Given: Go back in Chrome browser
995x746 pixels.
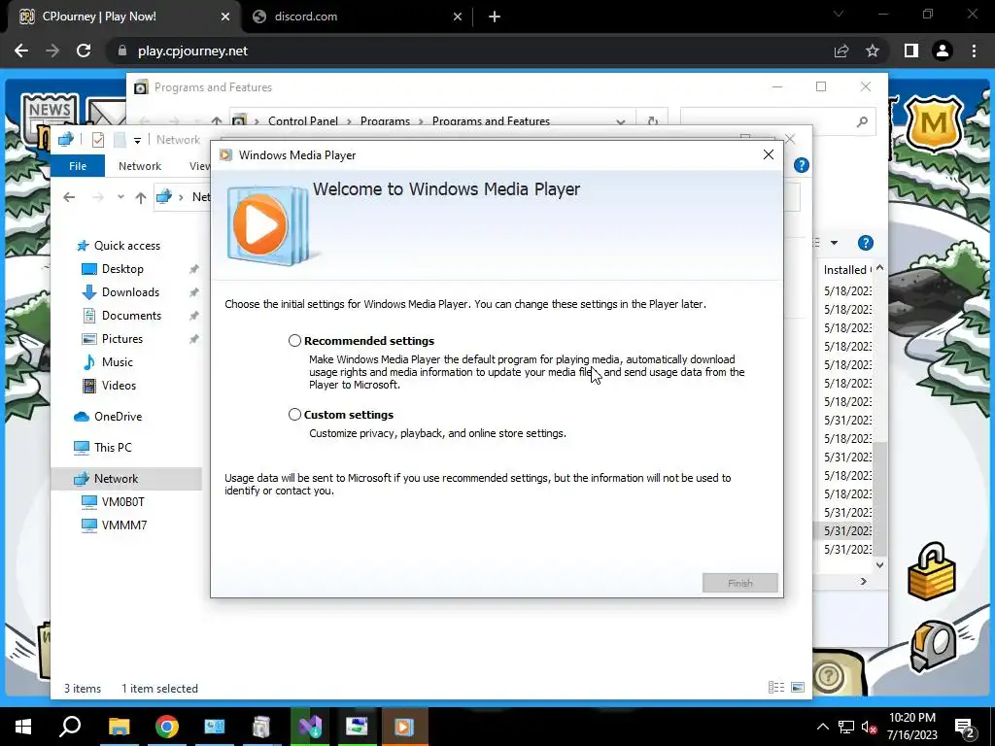Looking at the screenshot, I should 21,51.
